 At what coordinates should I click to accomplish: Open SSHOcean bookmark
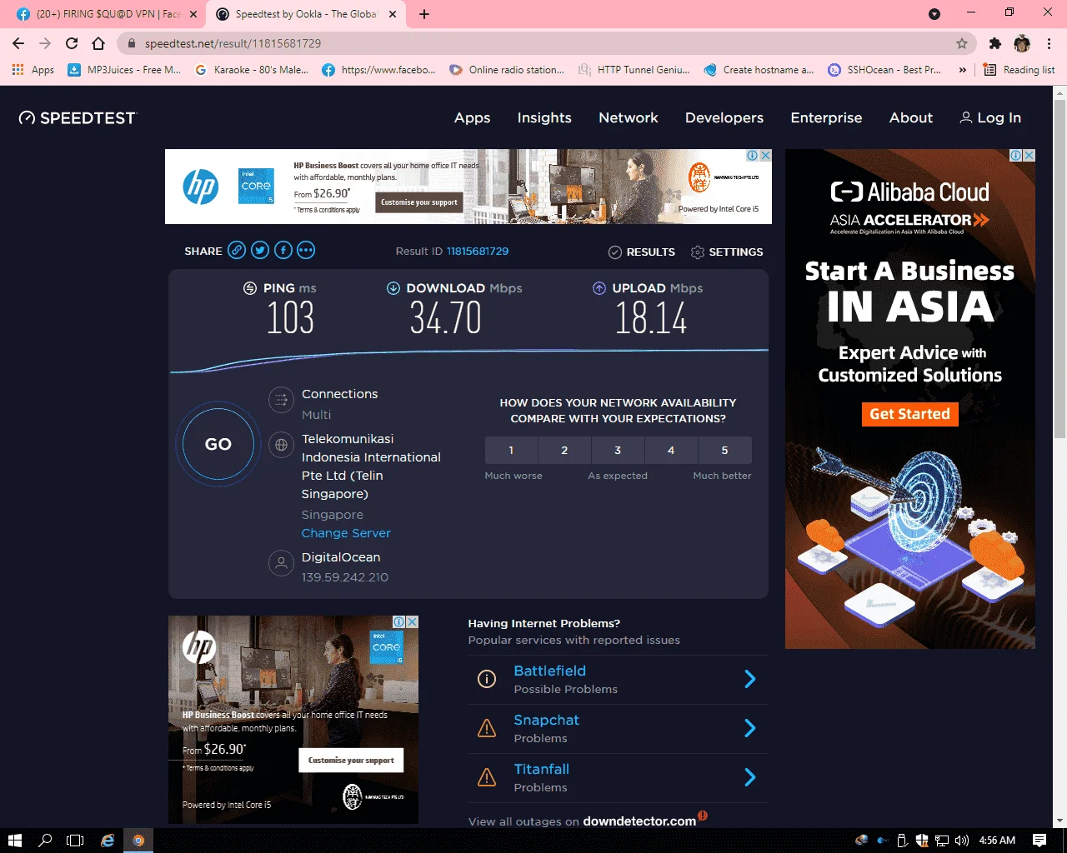[884, 70]
